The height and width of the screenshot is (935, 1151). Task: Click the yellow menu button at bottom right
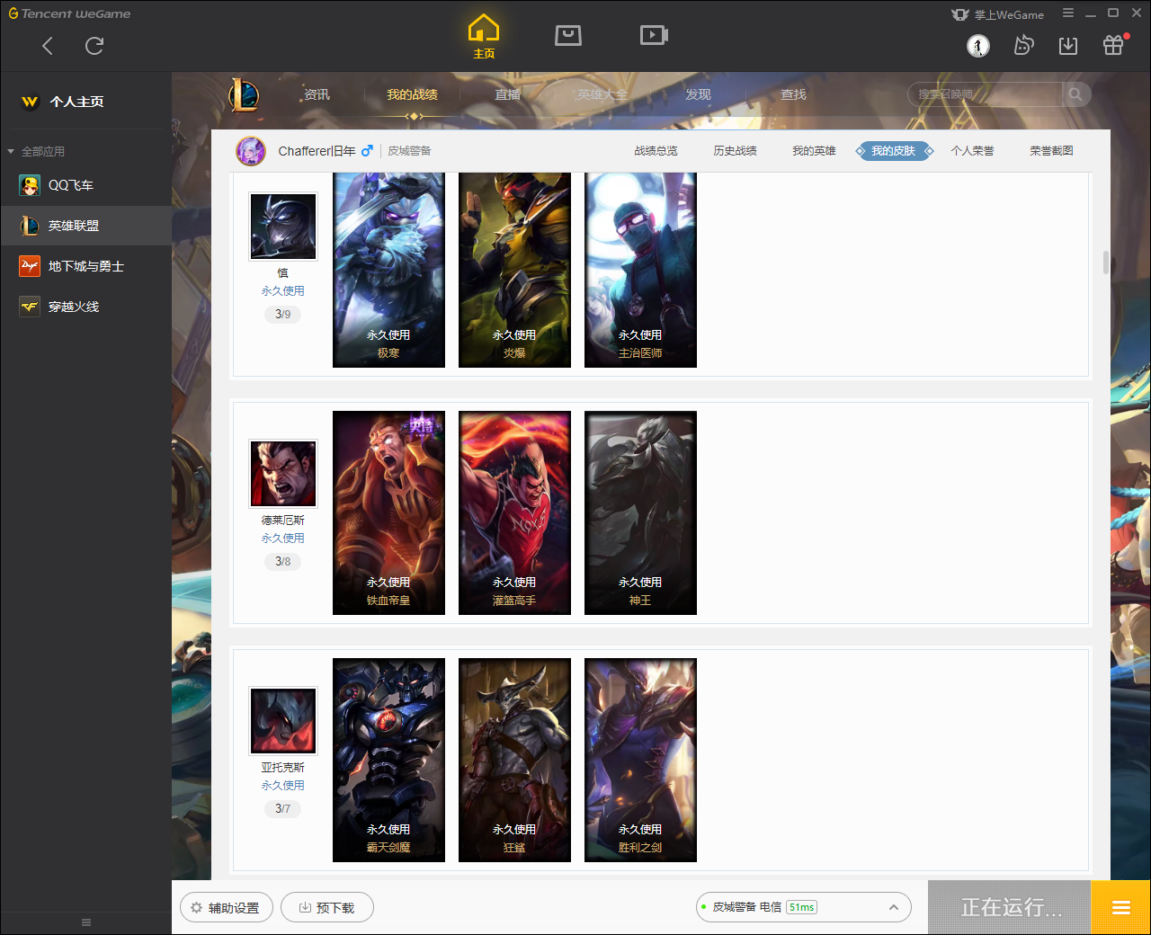(1120, 908)
